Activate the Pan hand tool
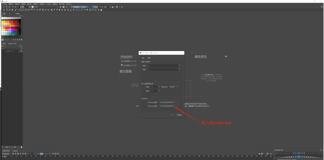 (101, 10)
